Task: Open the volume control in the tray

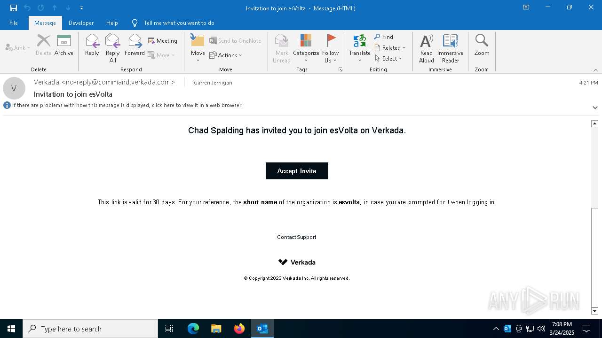Action: tap(541, 329)
